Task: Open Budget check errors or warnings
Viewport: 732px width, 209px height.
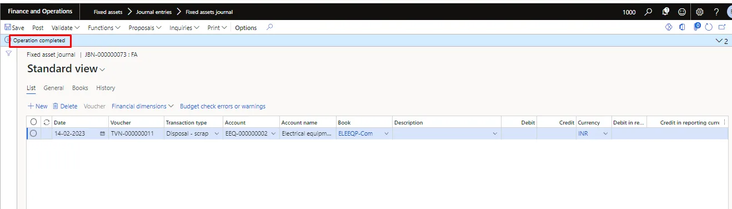Action: (x=223, y=106)
